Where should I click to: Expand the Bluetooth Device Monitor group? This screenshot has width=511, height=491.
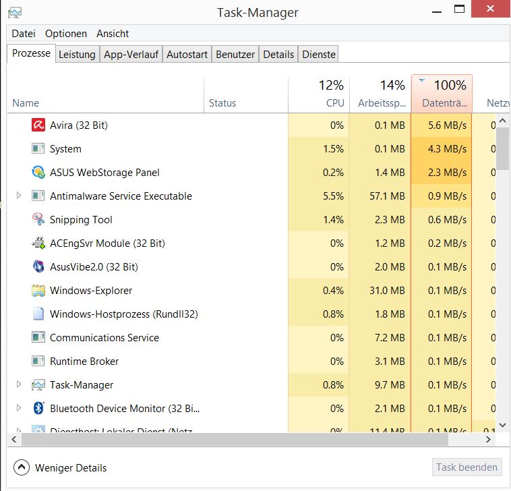(x=19, y=408)
